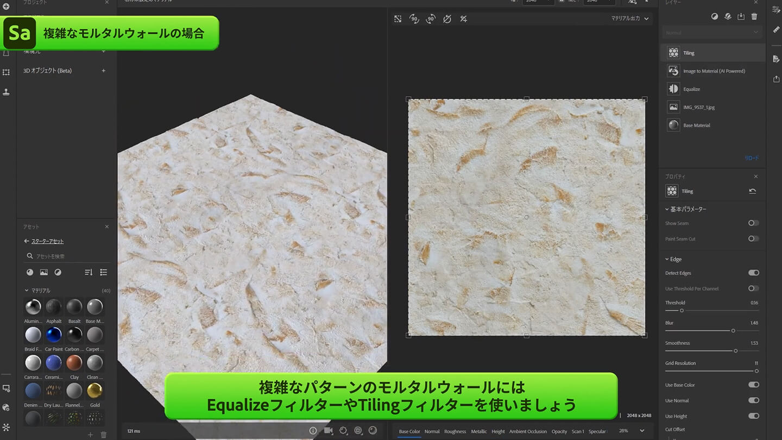782x440 pixels.
Task: Filter assets by material sphere icon
Action: (x=30, y=272)
